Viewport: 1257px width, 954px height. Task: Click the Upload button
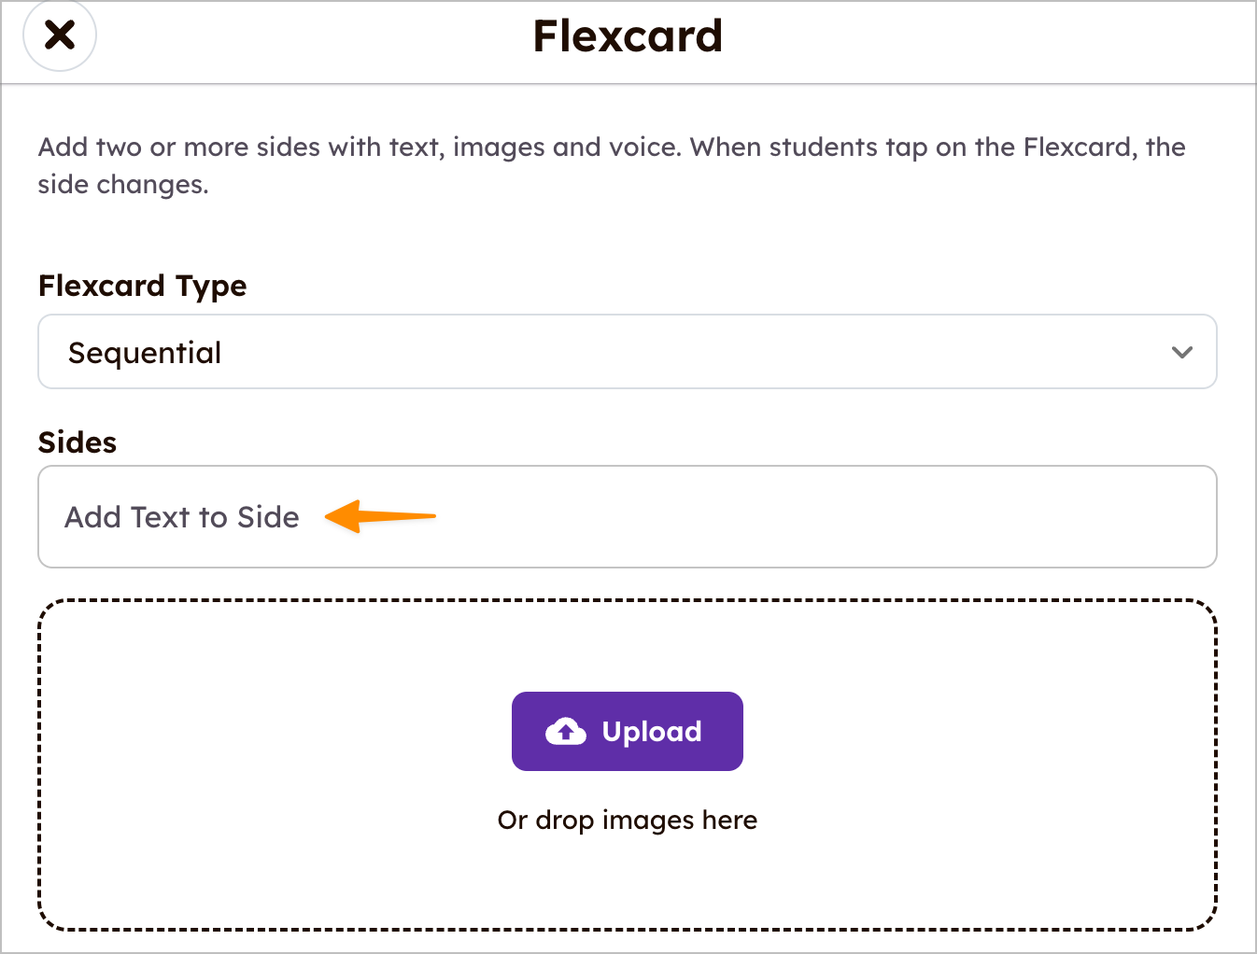tap(627, 731)
